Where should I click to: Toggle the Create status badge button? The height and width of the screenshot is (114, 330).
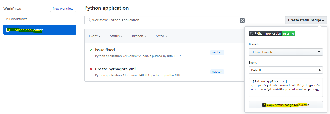click(306, 20)
